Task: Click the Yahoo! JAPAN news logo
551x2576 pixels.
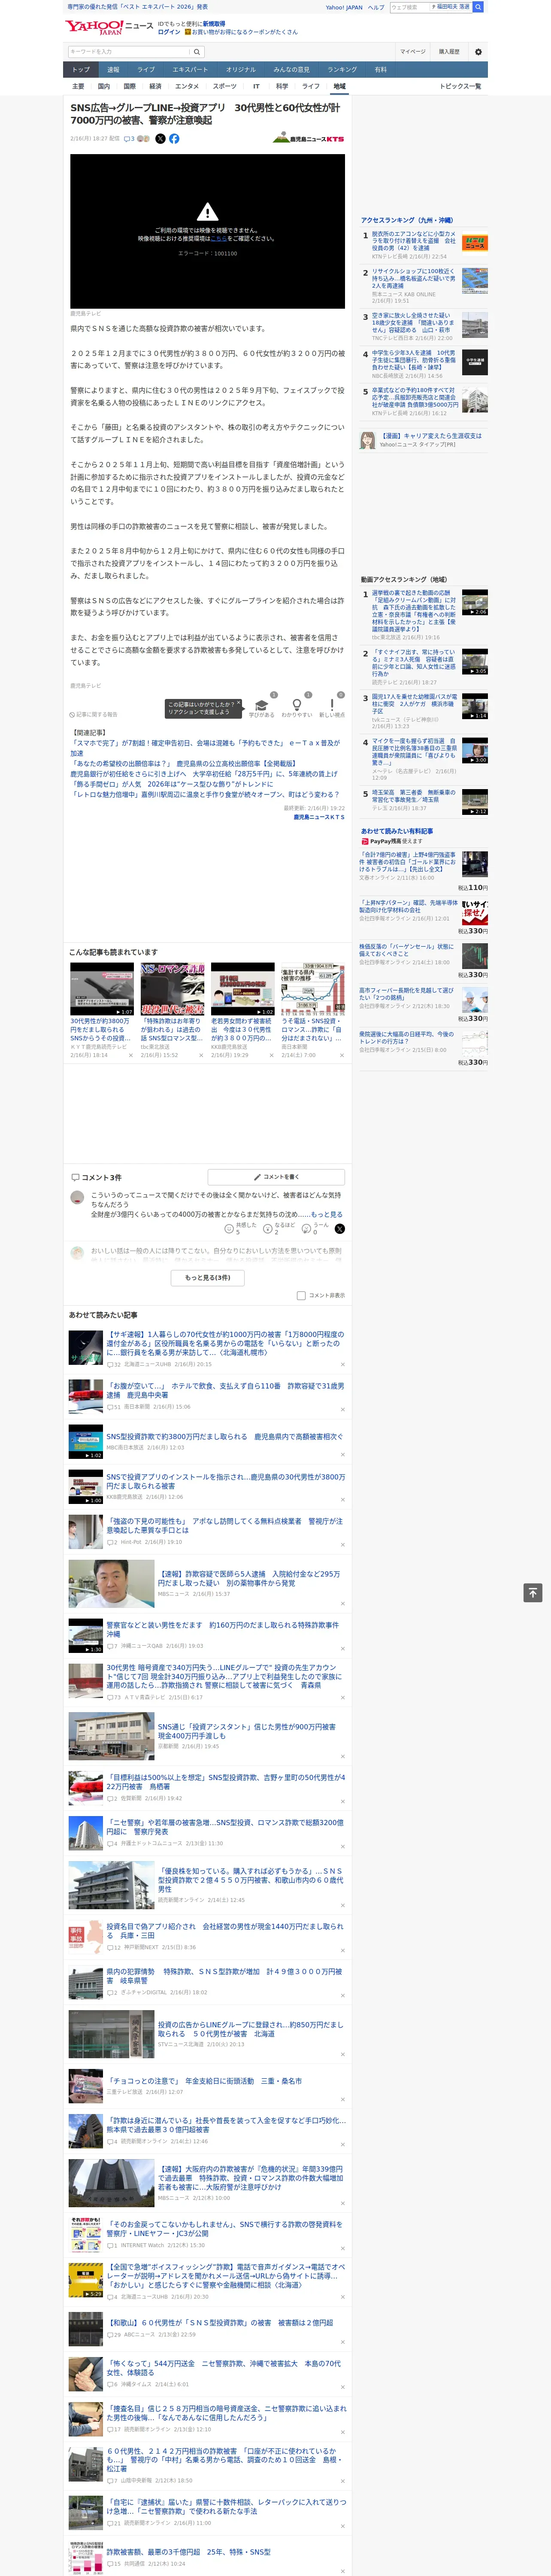Action: click(109, 27)
